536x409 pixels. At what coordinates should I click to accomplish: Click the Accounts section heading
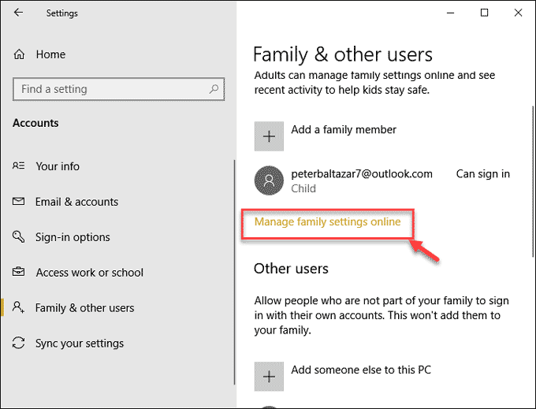35,123
